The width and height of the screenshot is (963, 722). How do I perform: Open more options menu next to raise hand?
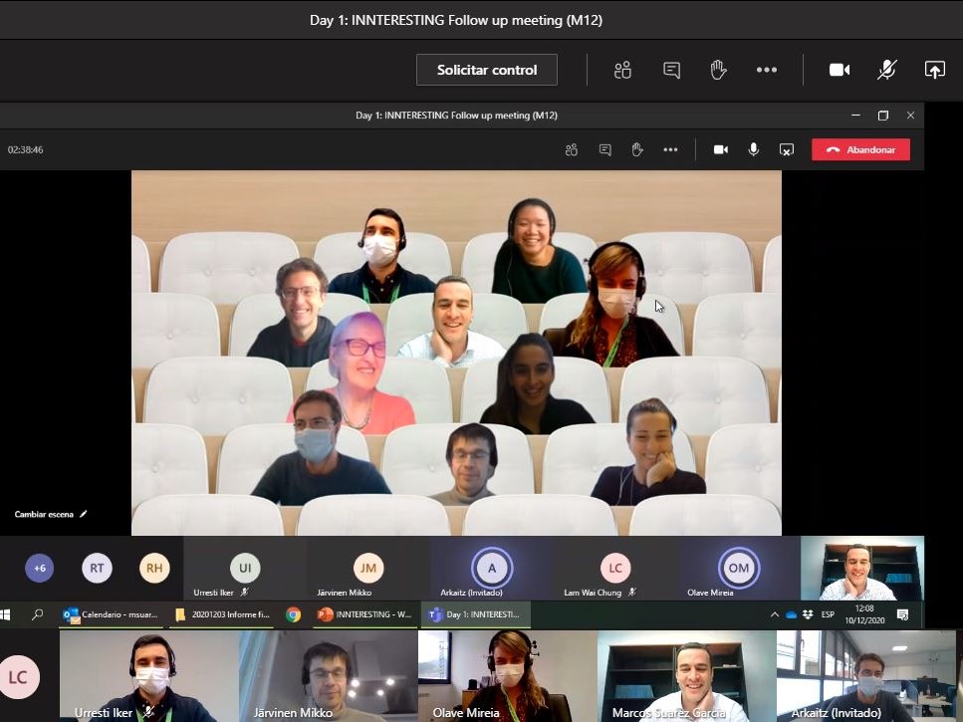[x=766, y=70]
